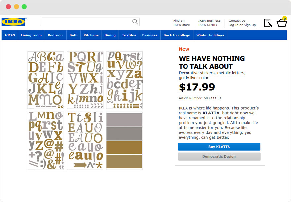The width and height of the screenshot is (291, 202).
Task: Click the magnifying glass search icon
Action: 135,22
